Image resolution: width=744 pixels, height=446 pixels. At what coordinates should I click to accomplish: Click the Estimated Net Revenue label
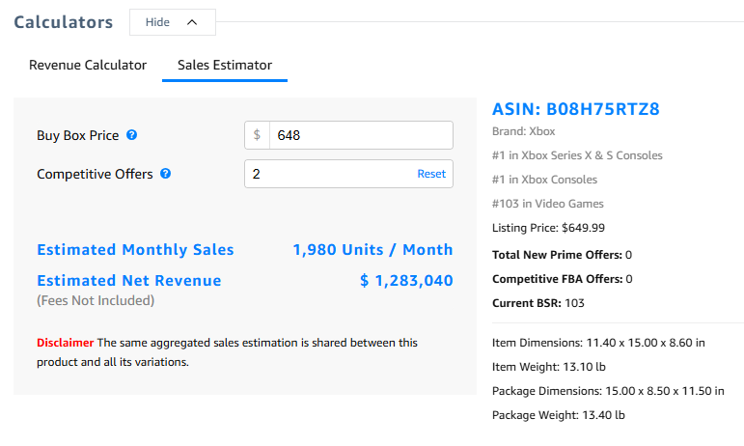(129, 280)
